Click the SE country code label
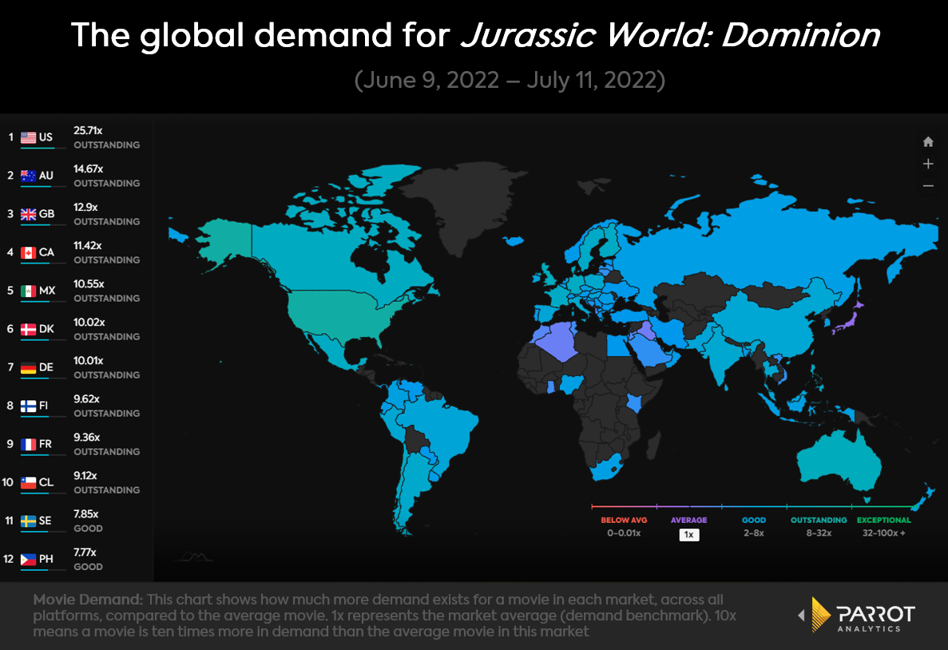948x650 pixels. 46,521
